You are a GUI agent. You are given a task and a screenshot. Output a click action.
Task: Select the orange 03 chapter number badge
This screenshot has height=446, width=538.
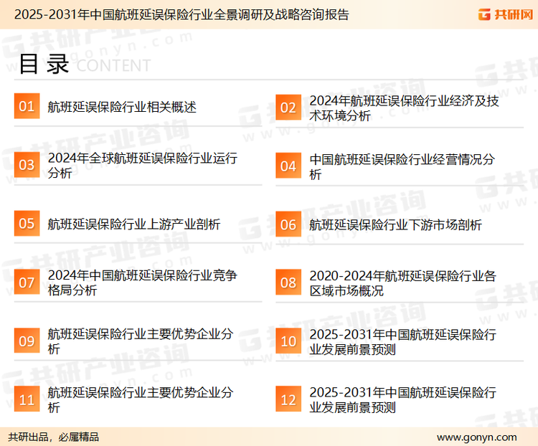pos(27,165)
